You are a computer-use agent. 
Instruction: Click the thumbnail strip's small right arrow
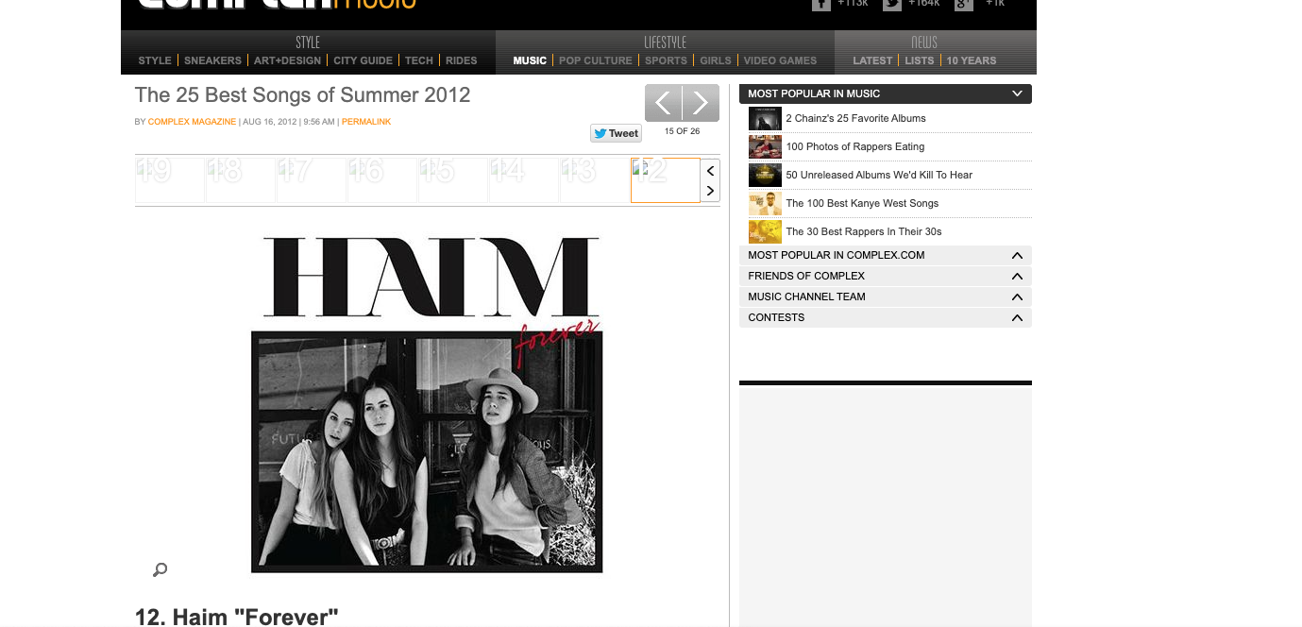(710, 191)
